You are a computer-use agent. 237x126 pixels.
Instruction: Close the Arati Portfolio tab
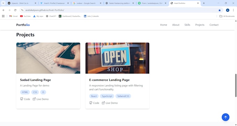198,3
